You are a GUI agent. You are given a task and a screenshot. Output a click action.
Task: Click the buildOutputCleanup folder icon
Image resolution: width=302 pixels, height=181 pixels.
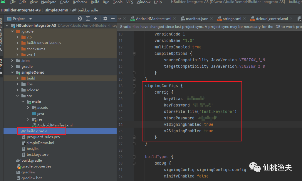tap(24, 43)
